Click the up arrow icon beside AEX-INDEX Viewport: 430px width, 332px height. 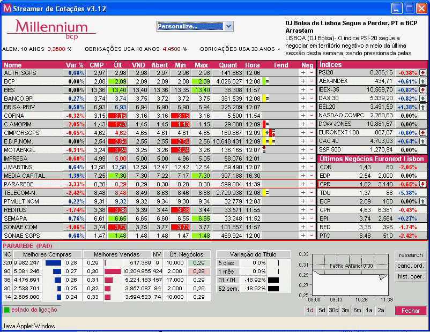click(422, 81)
